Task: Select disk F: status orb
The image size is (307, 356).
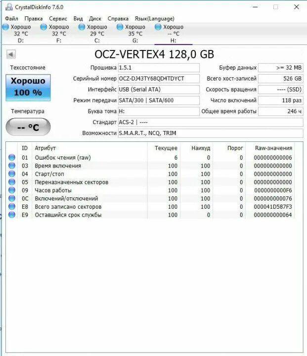Action: [x=44, y=27]
